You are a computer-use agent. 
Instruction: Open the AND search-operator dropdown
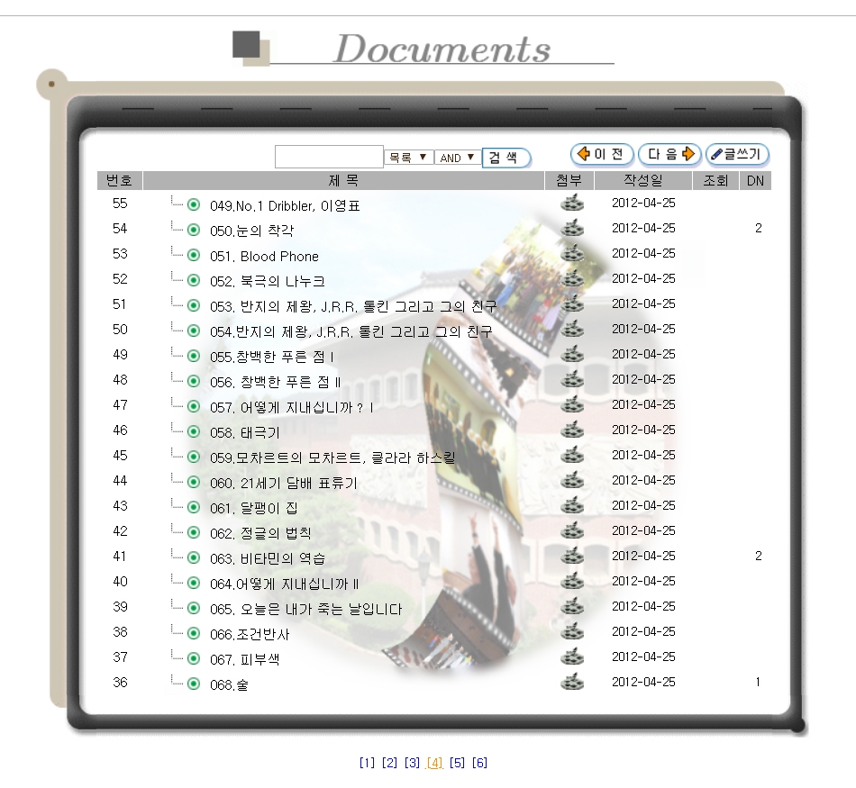pyautogui.click(x=458, y=158)
